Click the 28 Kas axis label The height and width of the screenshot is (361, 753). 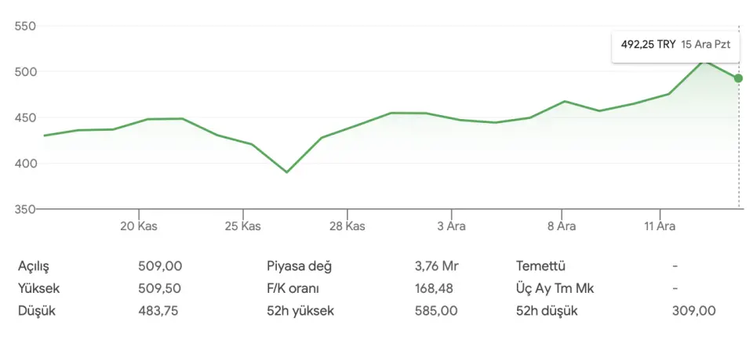pos(347,226)
